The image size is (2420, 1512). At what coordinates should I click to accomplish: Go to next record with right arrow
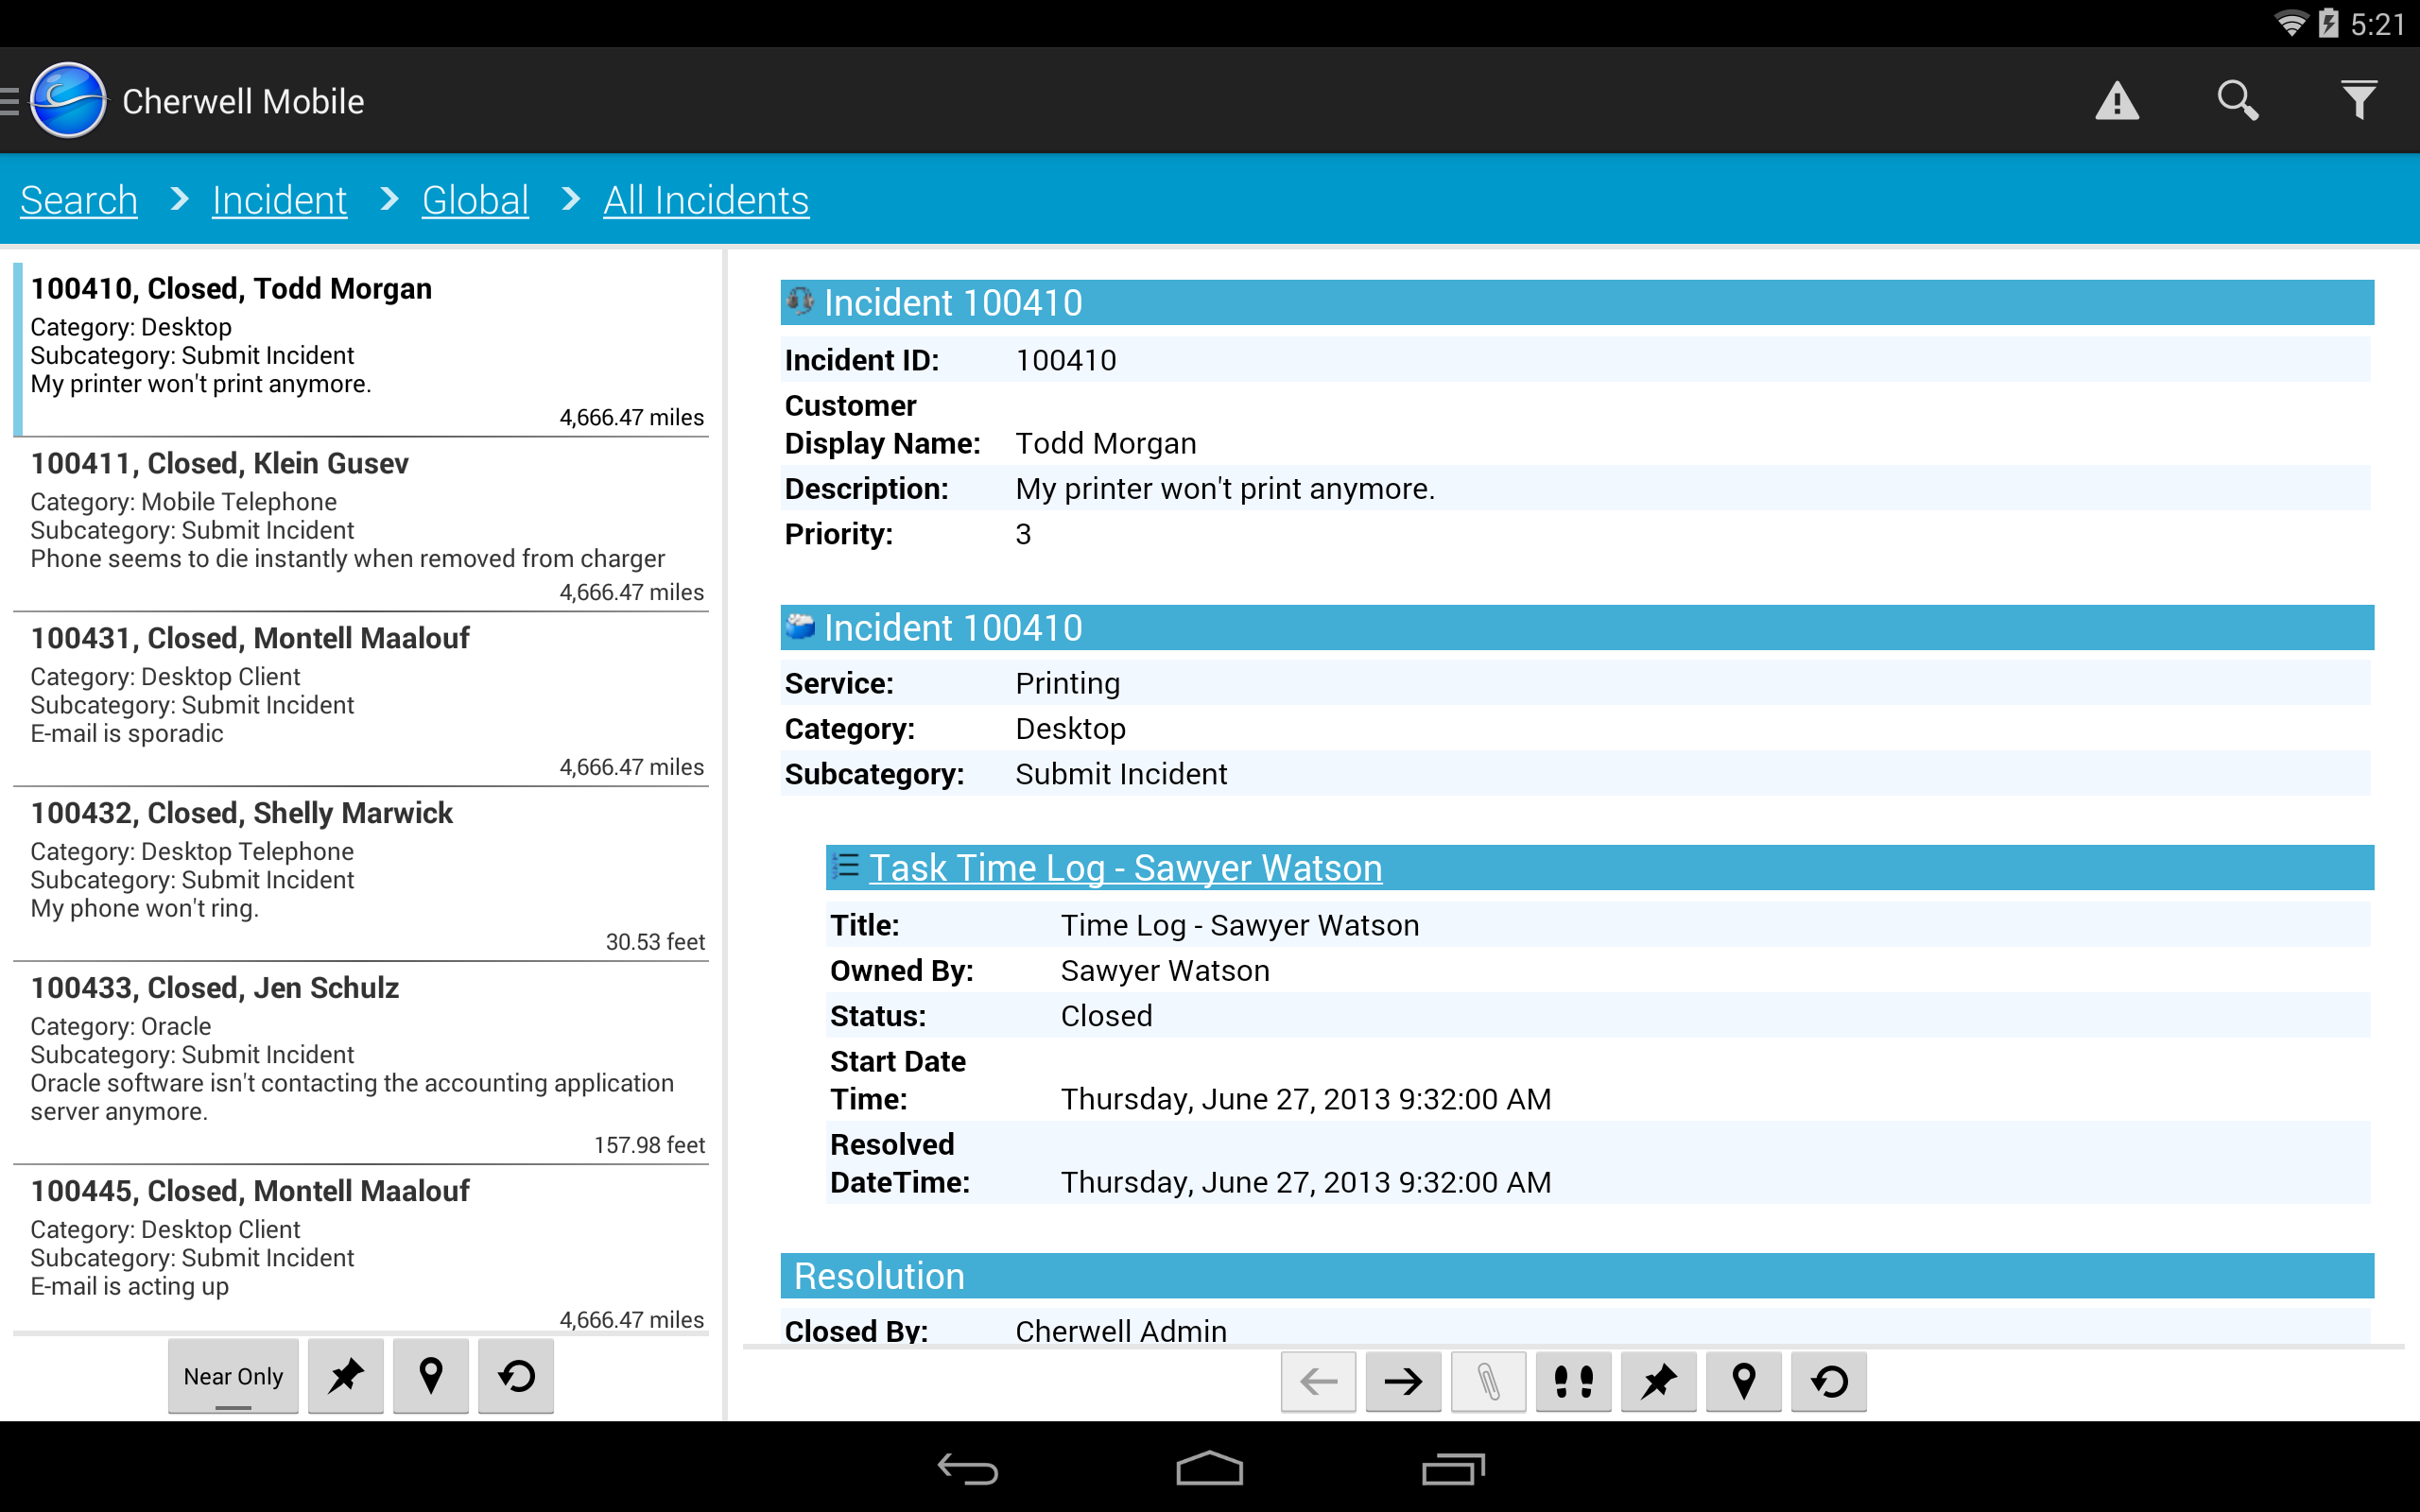[1403, 1381]
